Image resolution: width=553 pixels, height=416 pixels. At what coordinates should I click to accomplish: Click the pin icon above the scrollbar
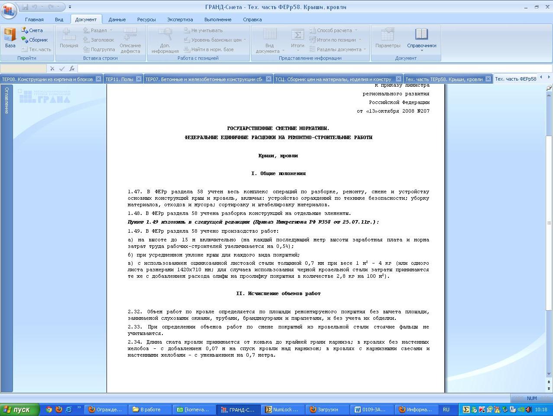[x=549, y=88]
